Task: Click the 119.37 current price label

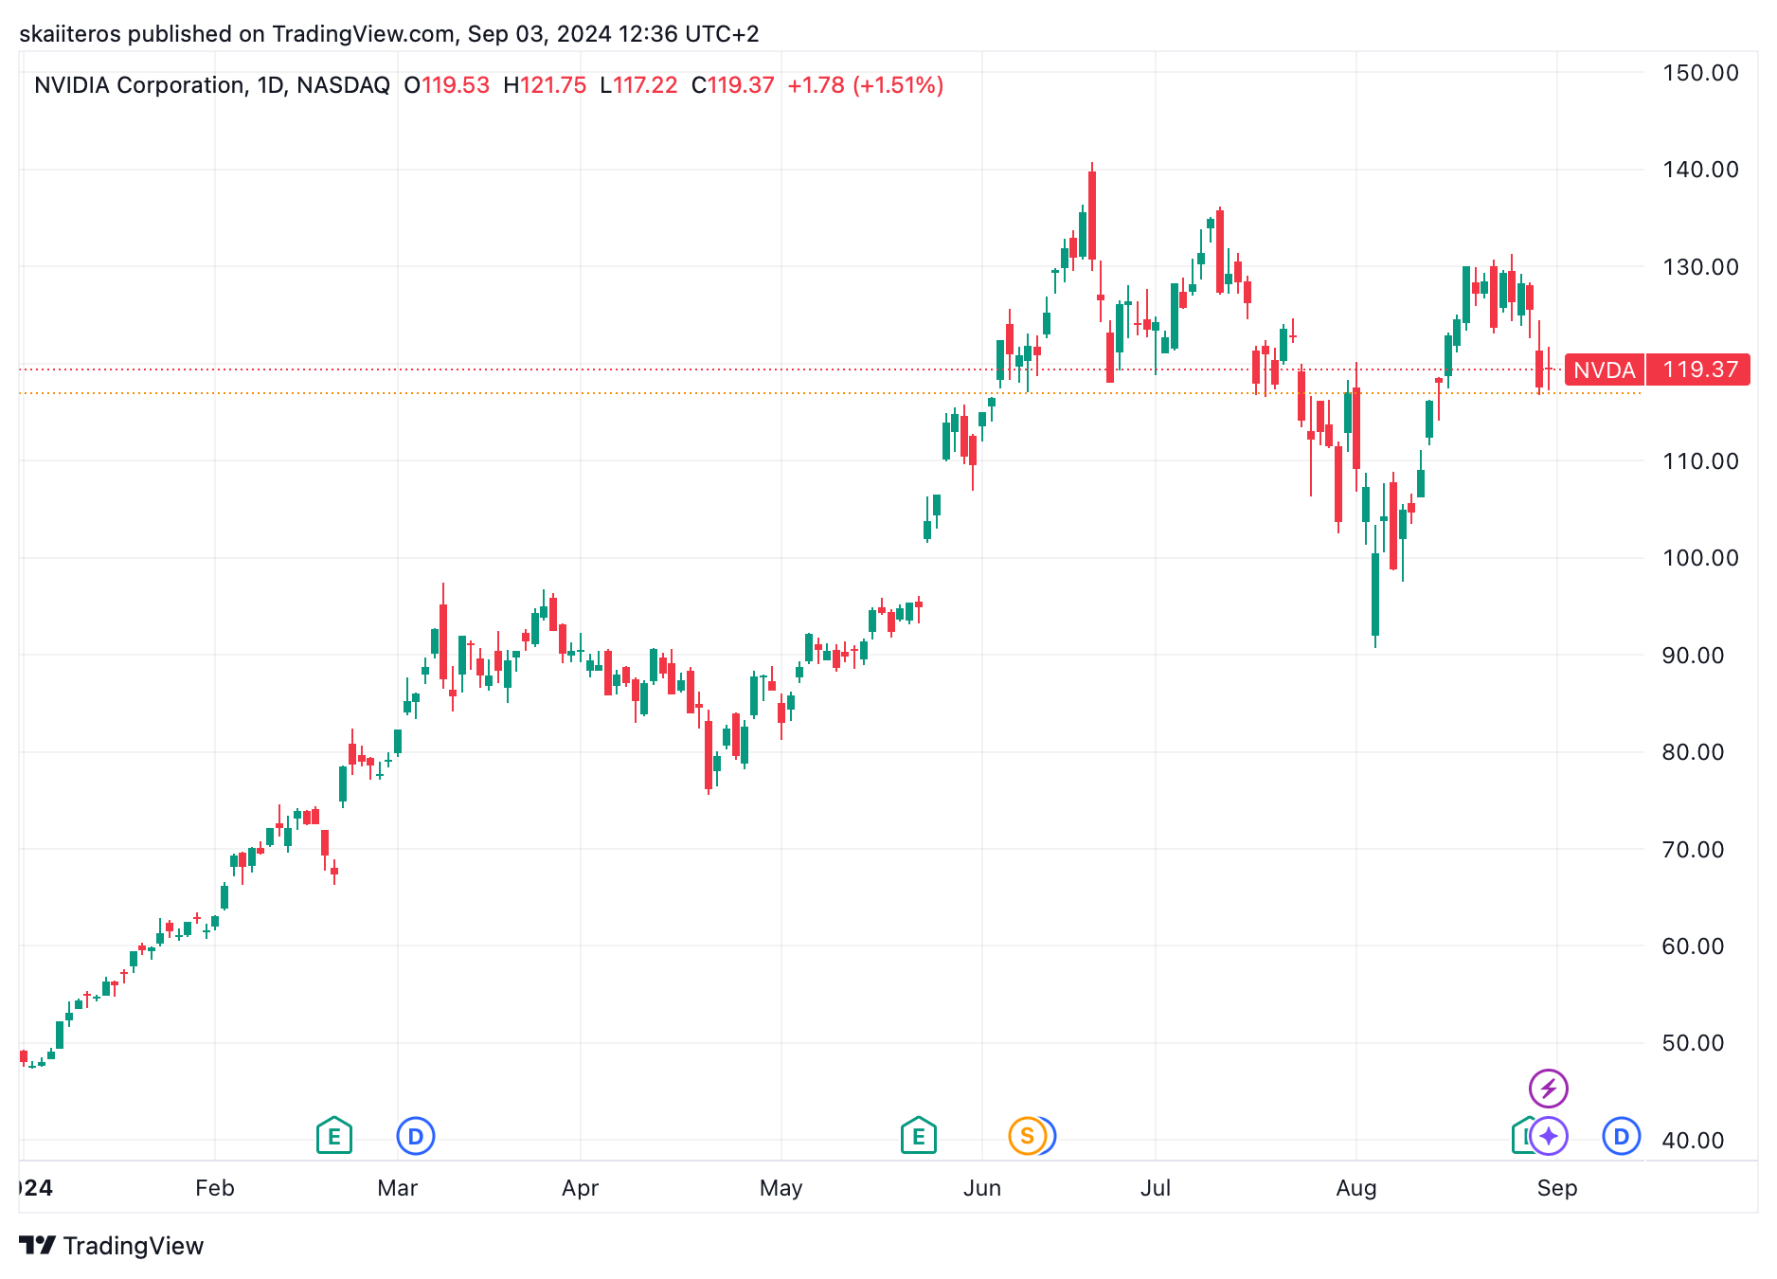Action: [1699, 369]
